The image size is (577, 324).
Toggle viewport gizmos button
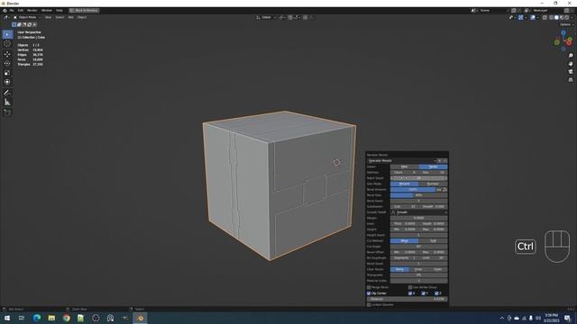[521, 17]
